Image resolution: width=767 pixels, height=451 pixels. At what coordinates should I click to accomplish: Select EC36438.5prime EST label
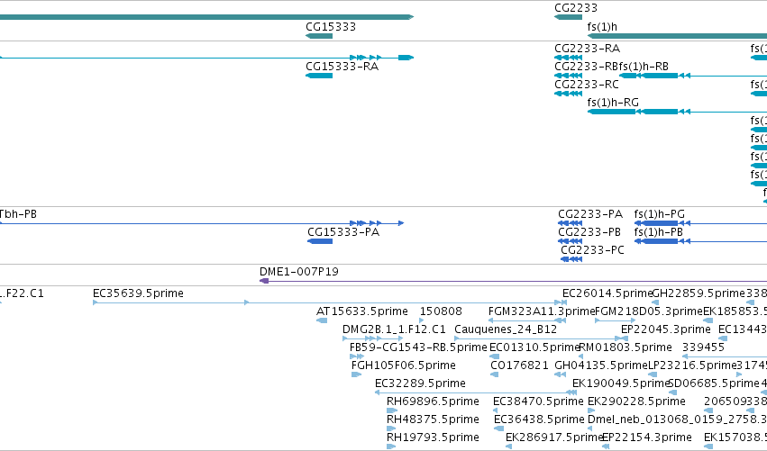tap(539, 419)
